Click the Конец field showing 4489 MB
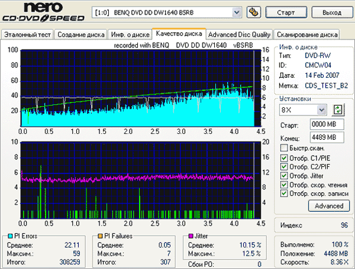This screenshot has width=355, height=269. coord(324,137)
